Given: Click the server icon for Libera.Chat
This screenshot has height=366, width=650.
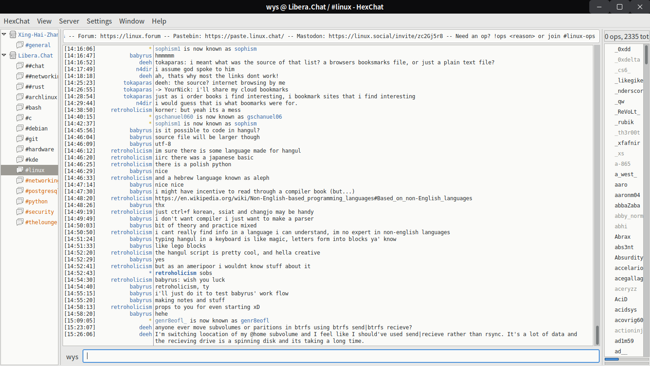Looking at the screenshot, I should (13, 55).
